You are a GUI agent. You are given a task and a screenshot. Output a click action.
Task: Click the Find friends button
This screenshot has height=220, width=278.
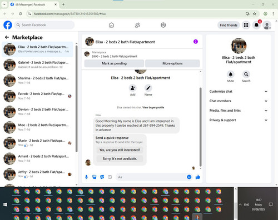[229, 25]
